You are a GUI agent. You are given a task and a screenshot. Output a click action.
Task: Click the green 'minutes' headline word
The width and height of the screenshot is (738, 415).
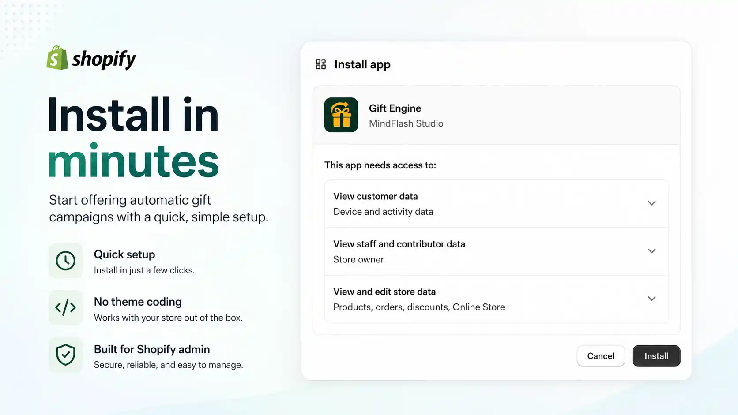click(133, 161)
